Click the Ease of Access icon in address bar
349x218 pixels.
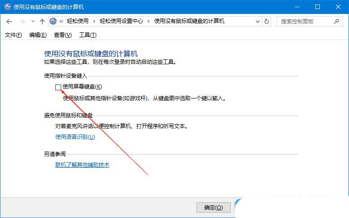tap(54, 22)
